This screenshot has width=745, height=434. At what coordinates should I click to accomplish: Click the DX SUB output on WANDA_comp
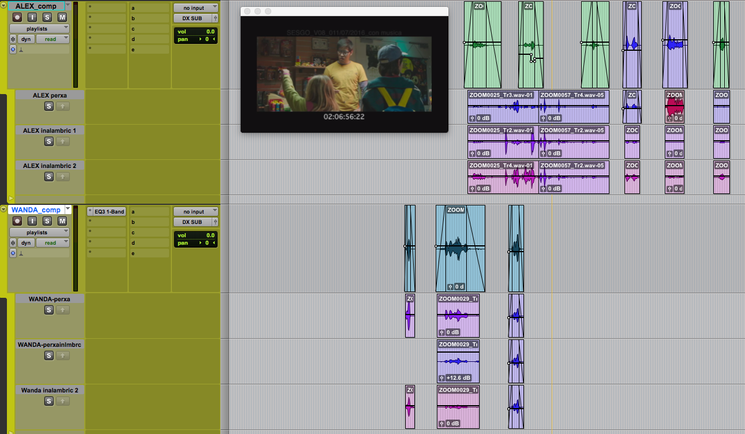[193, 222]
